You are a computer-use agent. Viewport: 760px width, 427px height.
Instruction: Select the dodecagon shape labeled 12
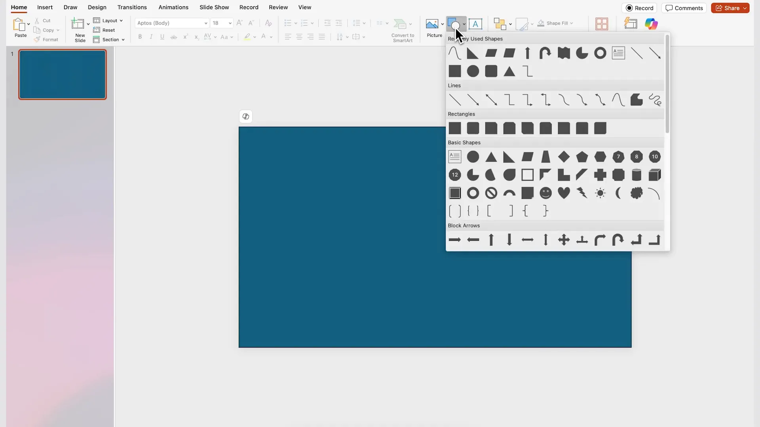455,175
